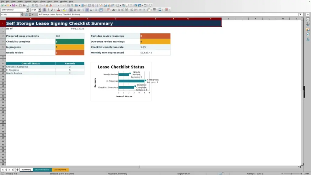311x175 pixels.
Task: Click the AutoFilter funnel icon
Action: pyautogui.click(x=101, y=5)
